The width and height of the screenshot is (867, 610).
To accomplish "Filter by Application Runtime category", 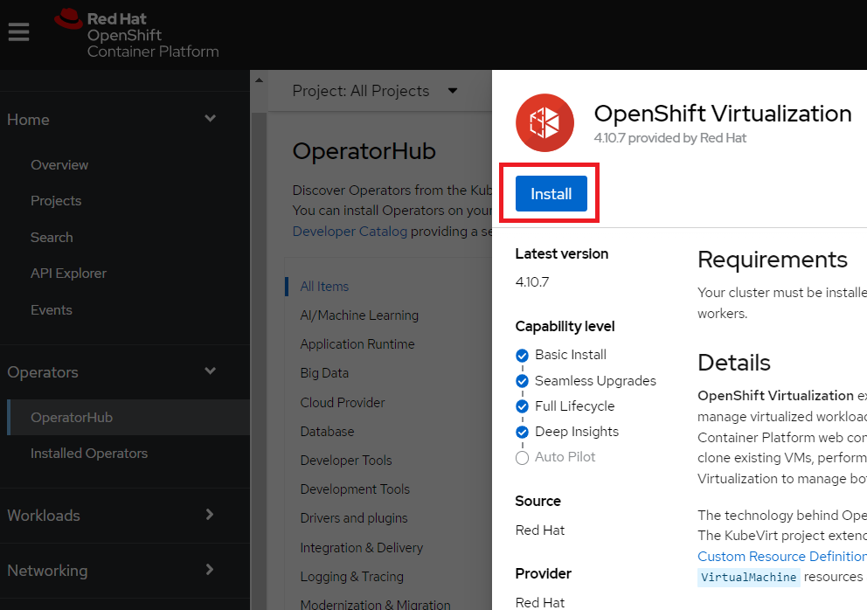I will (357, 344).
